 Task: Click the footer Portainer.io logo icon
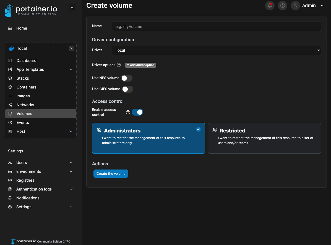[x=13, y=241]
